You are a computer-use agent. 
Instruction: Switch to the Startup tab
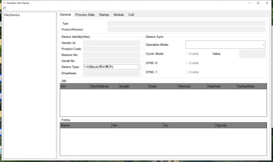tap(104, 15)
